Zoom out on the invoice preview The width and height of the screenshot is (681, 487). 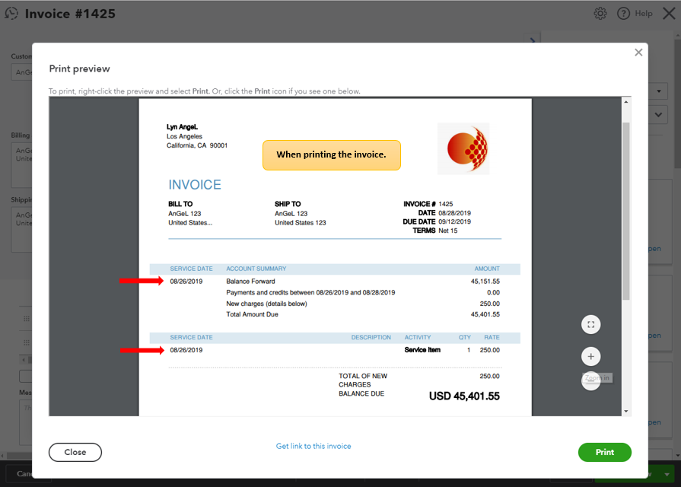click(591, 380)
